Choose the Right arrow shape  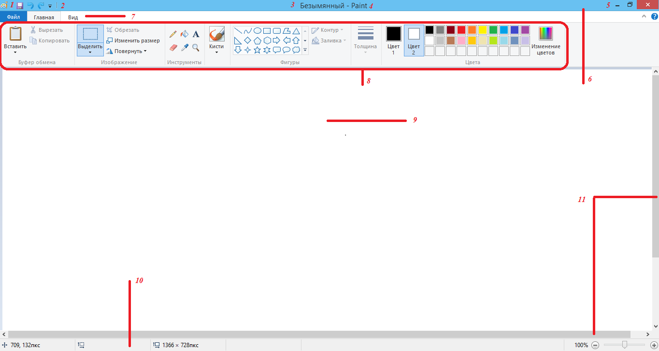coord(277,40)
